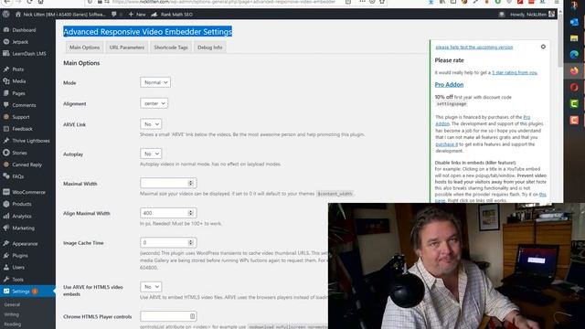This screenshot has width=585, height=329.
Task: Open 'please help test the upcoming version' link
Action: (474, 48)
